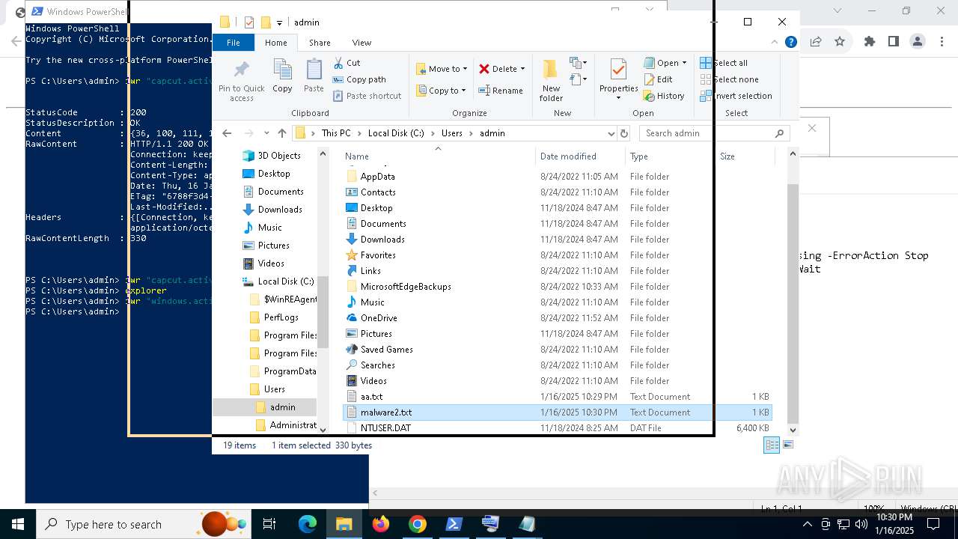Go back with Explorer back arrow
This screenshot has height=539, width=958.
227,133
